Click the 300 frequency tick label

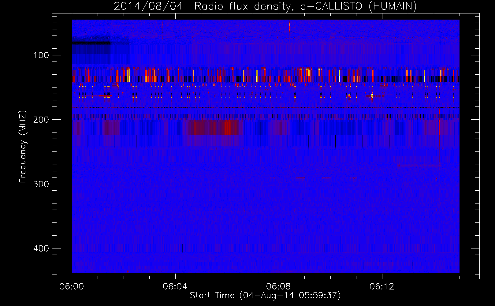(41, 184)
